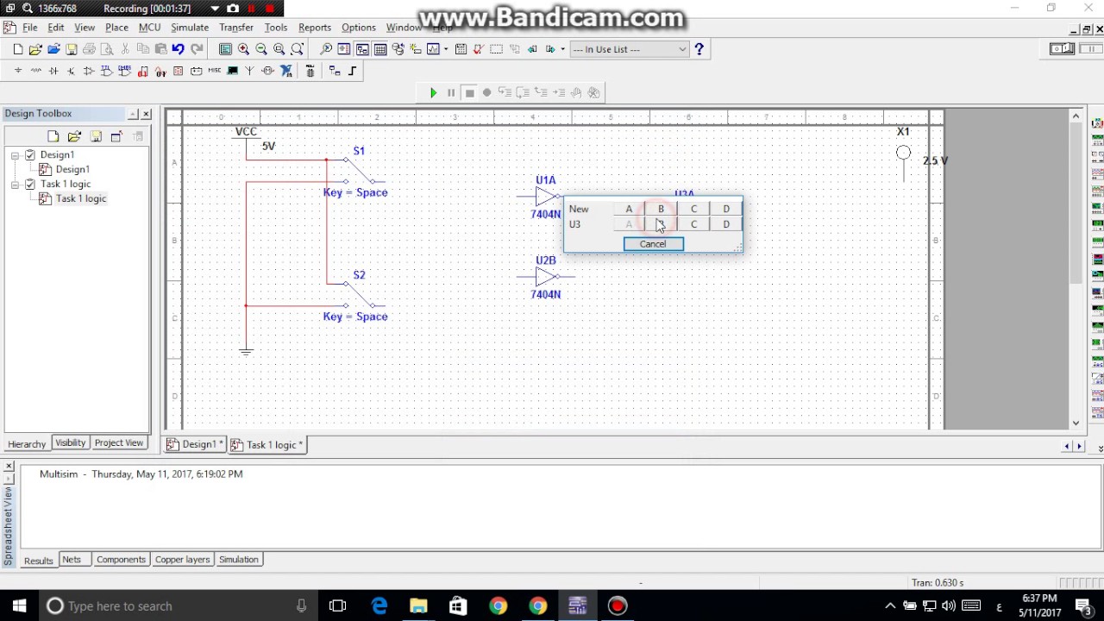Cancel the section selection popup
This screenshot has height=621, width=1104.
pyautogui.click(x=653, y=244)
